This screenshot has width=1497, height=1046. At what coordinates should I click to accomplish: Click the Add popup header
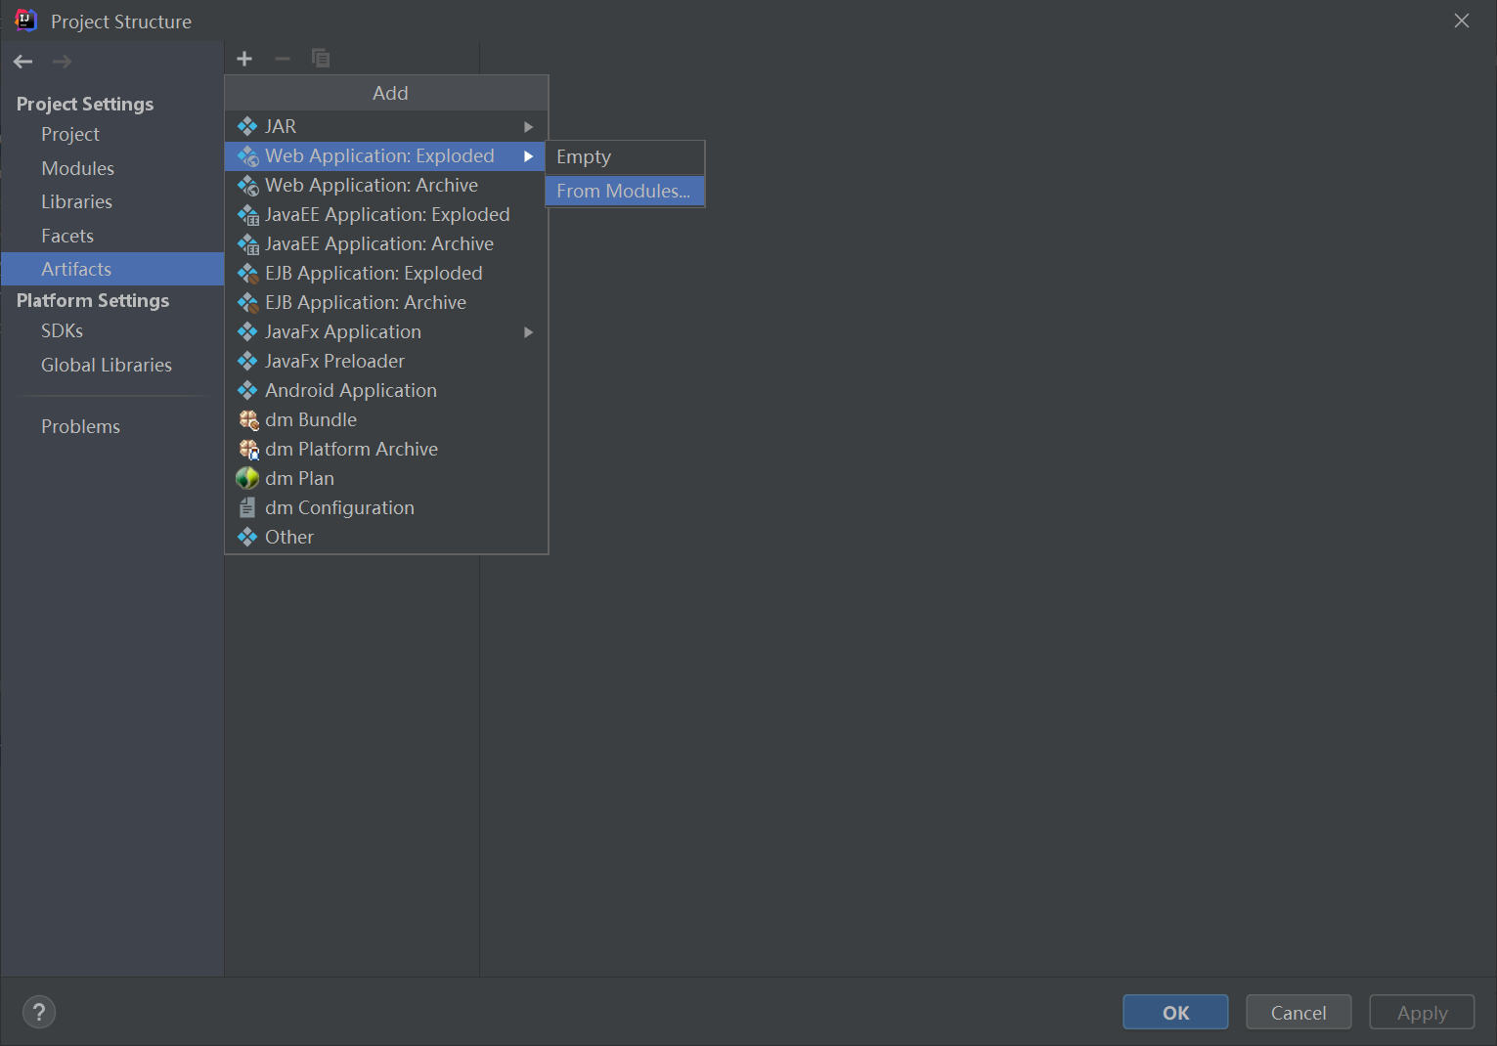(386, 93)
